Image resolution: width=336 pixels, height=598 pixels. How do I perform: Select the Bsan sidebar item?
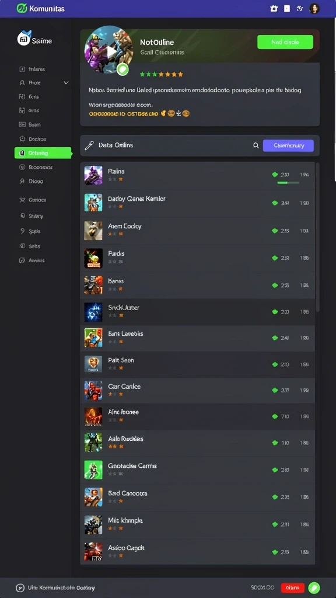(x=30, y=125)
